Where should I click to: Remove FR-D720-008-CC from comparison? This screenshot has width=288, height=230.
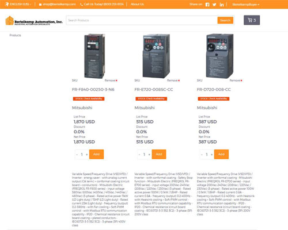tap(236, 80)
